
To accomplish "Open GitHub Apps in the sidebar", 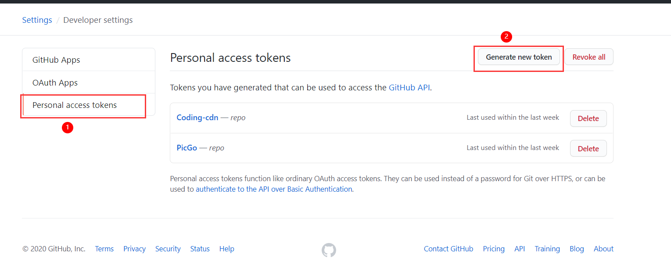I will pyautogui.click(x=56, y=60).
